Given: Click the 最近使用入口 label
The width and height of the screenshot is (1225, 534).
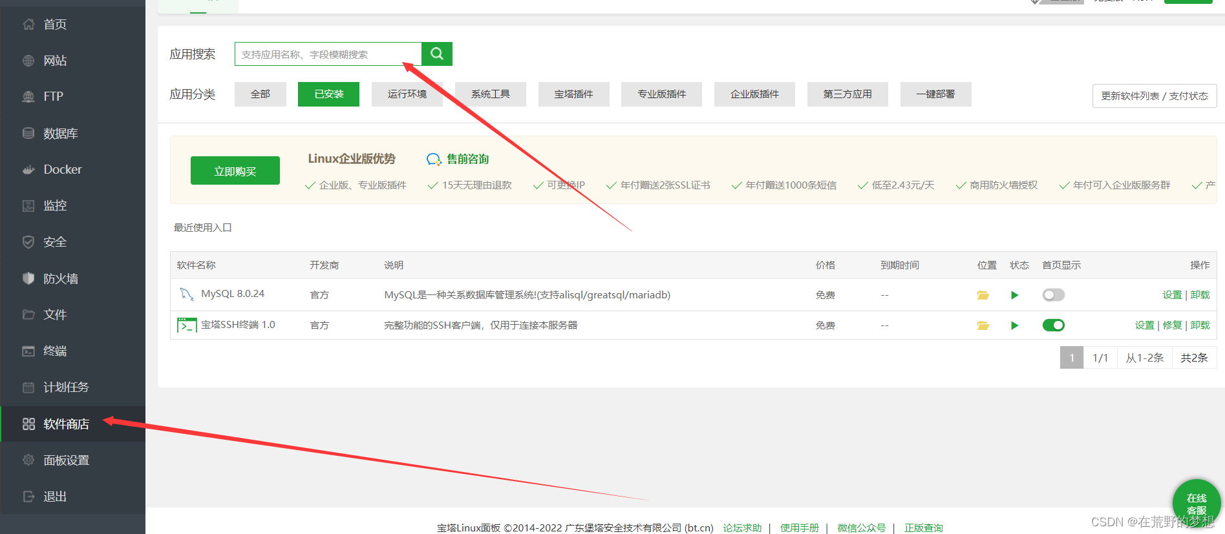Looking at the screenshot, I should (x=203, y=228).
